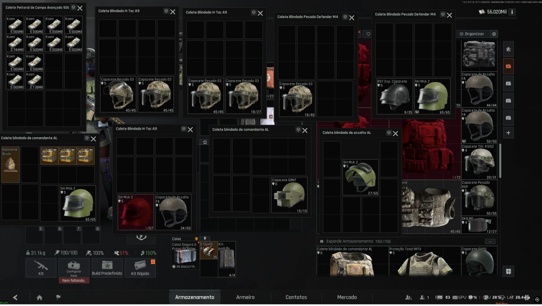Open the team icon showing 1

click(x=425, y=297)
